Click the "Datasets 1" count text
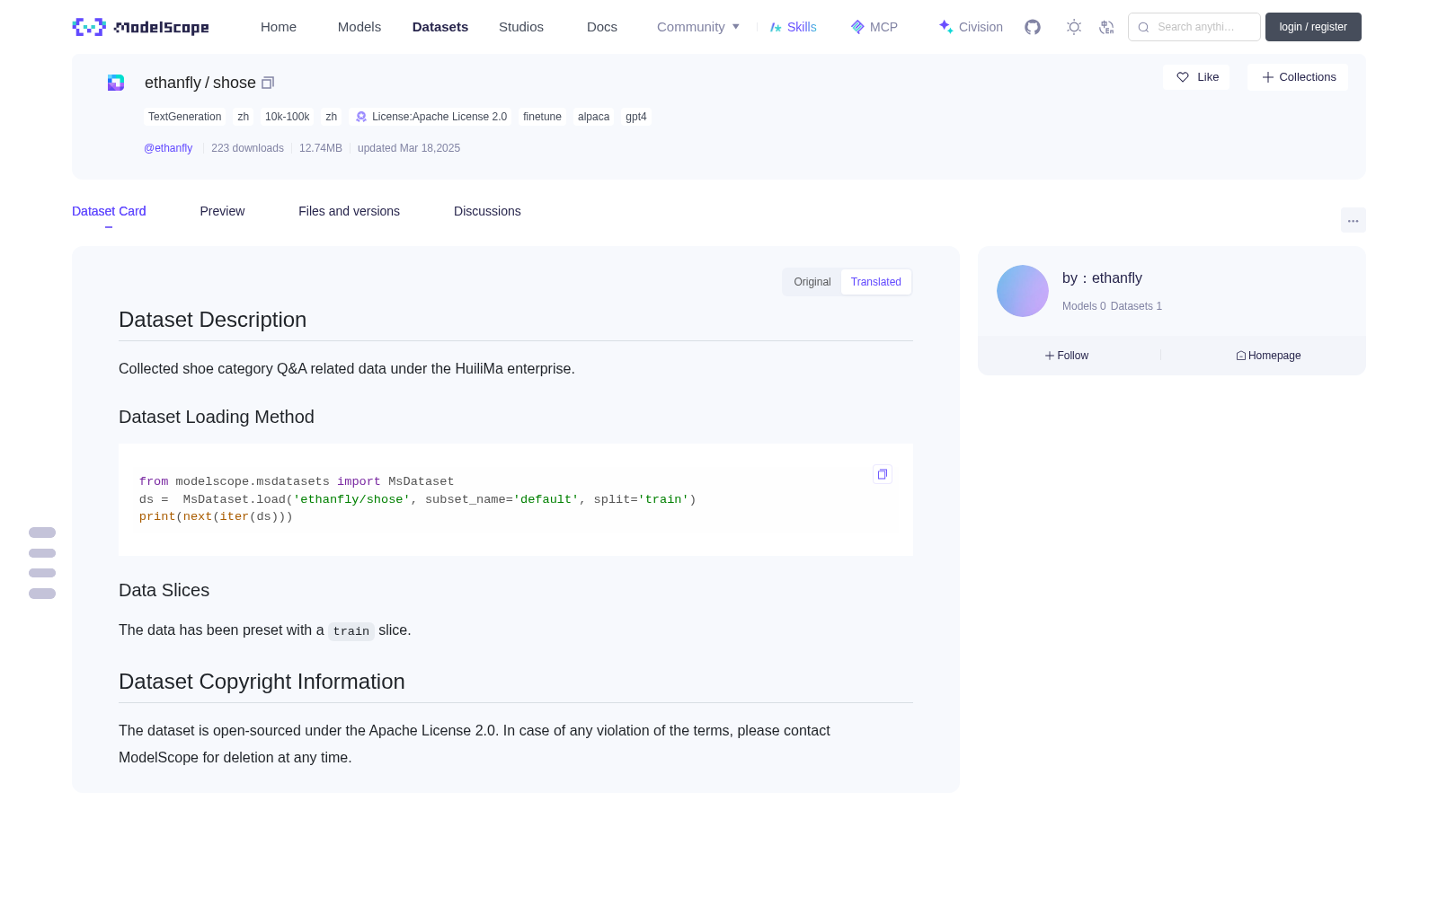This screenshot has height=898, width=1438. click(1136, 306)
